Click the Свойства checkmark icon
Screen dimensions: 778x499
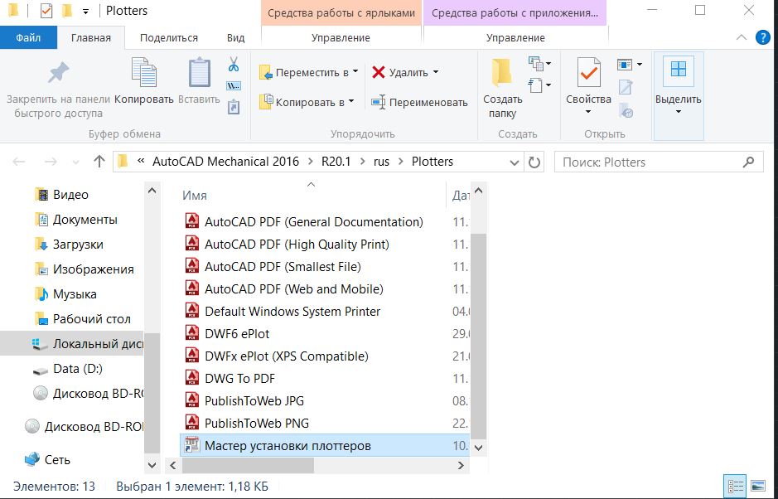click(588, 73)
